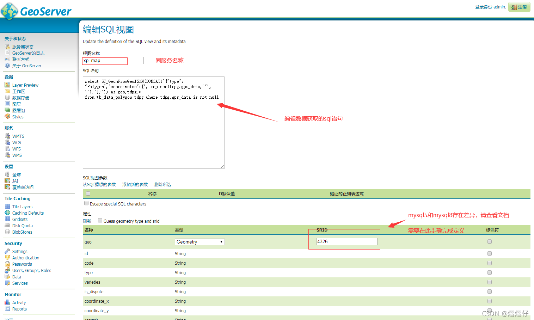Toggle the select-all checkbox in parameters header
Viewport: 534px width, 320px height.
point(88,193)
